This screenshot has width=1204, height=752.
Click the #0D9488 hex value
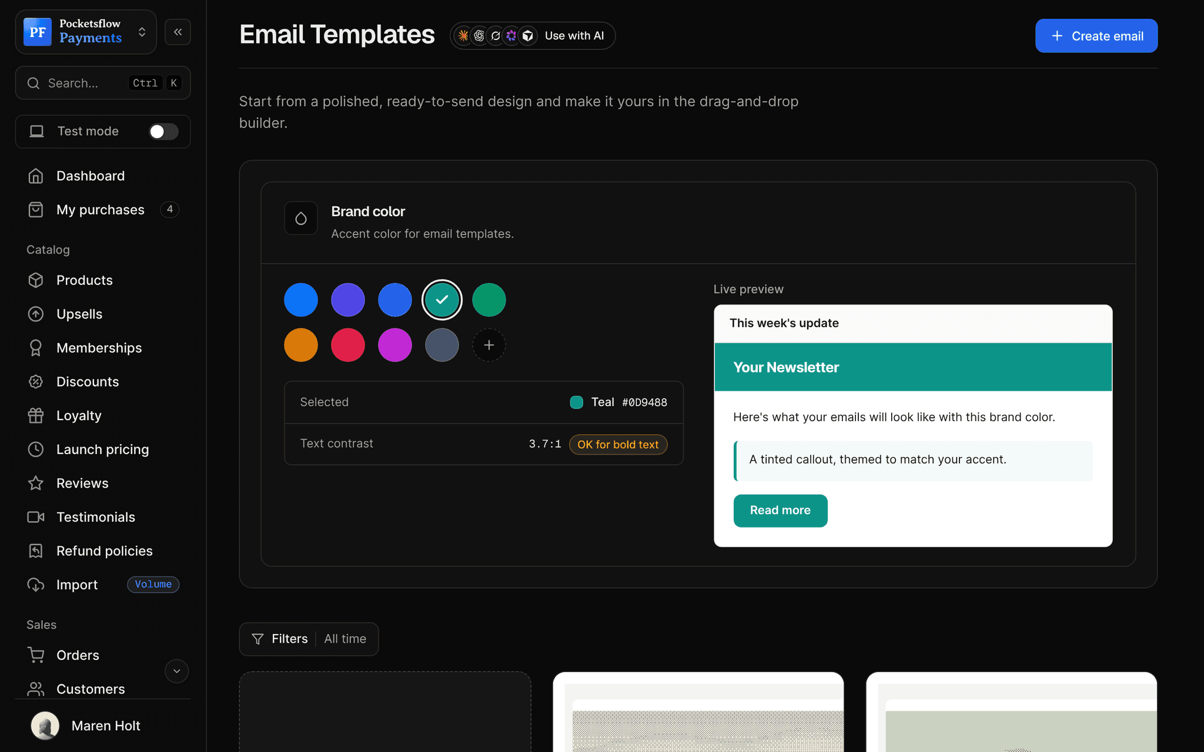point(644,402)
